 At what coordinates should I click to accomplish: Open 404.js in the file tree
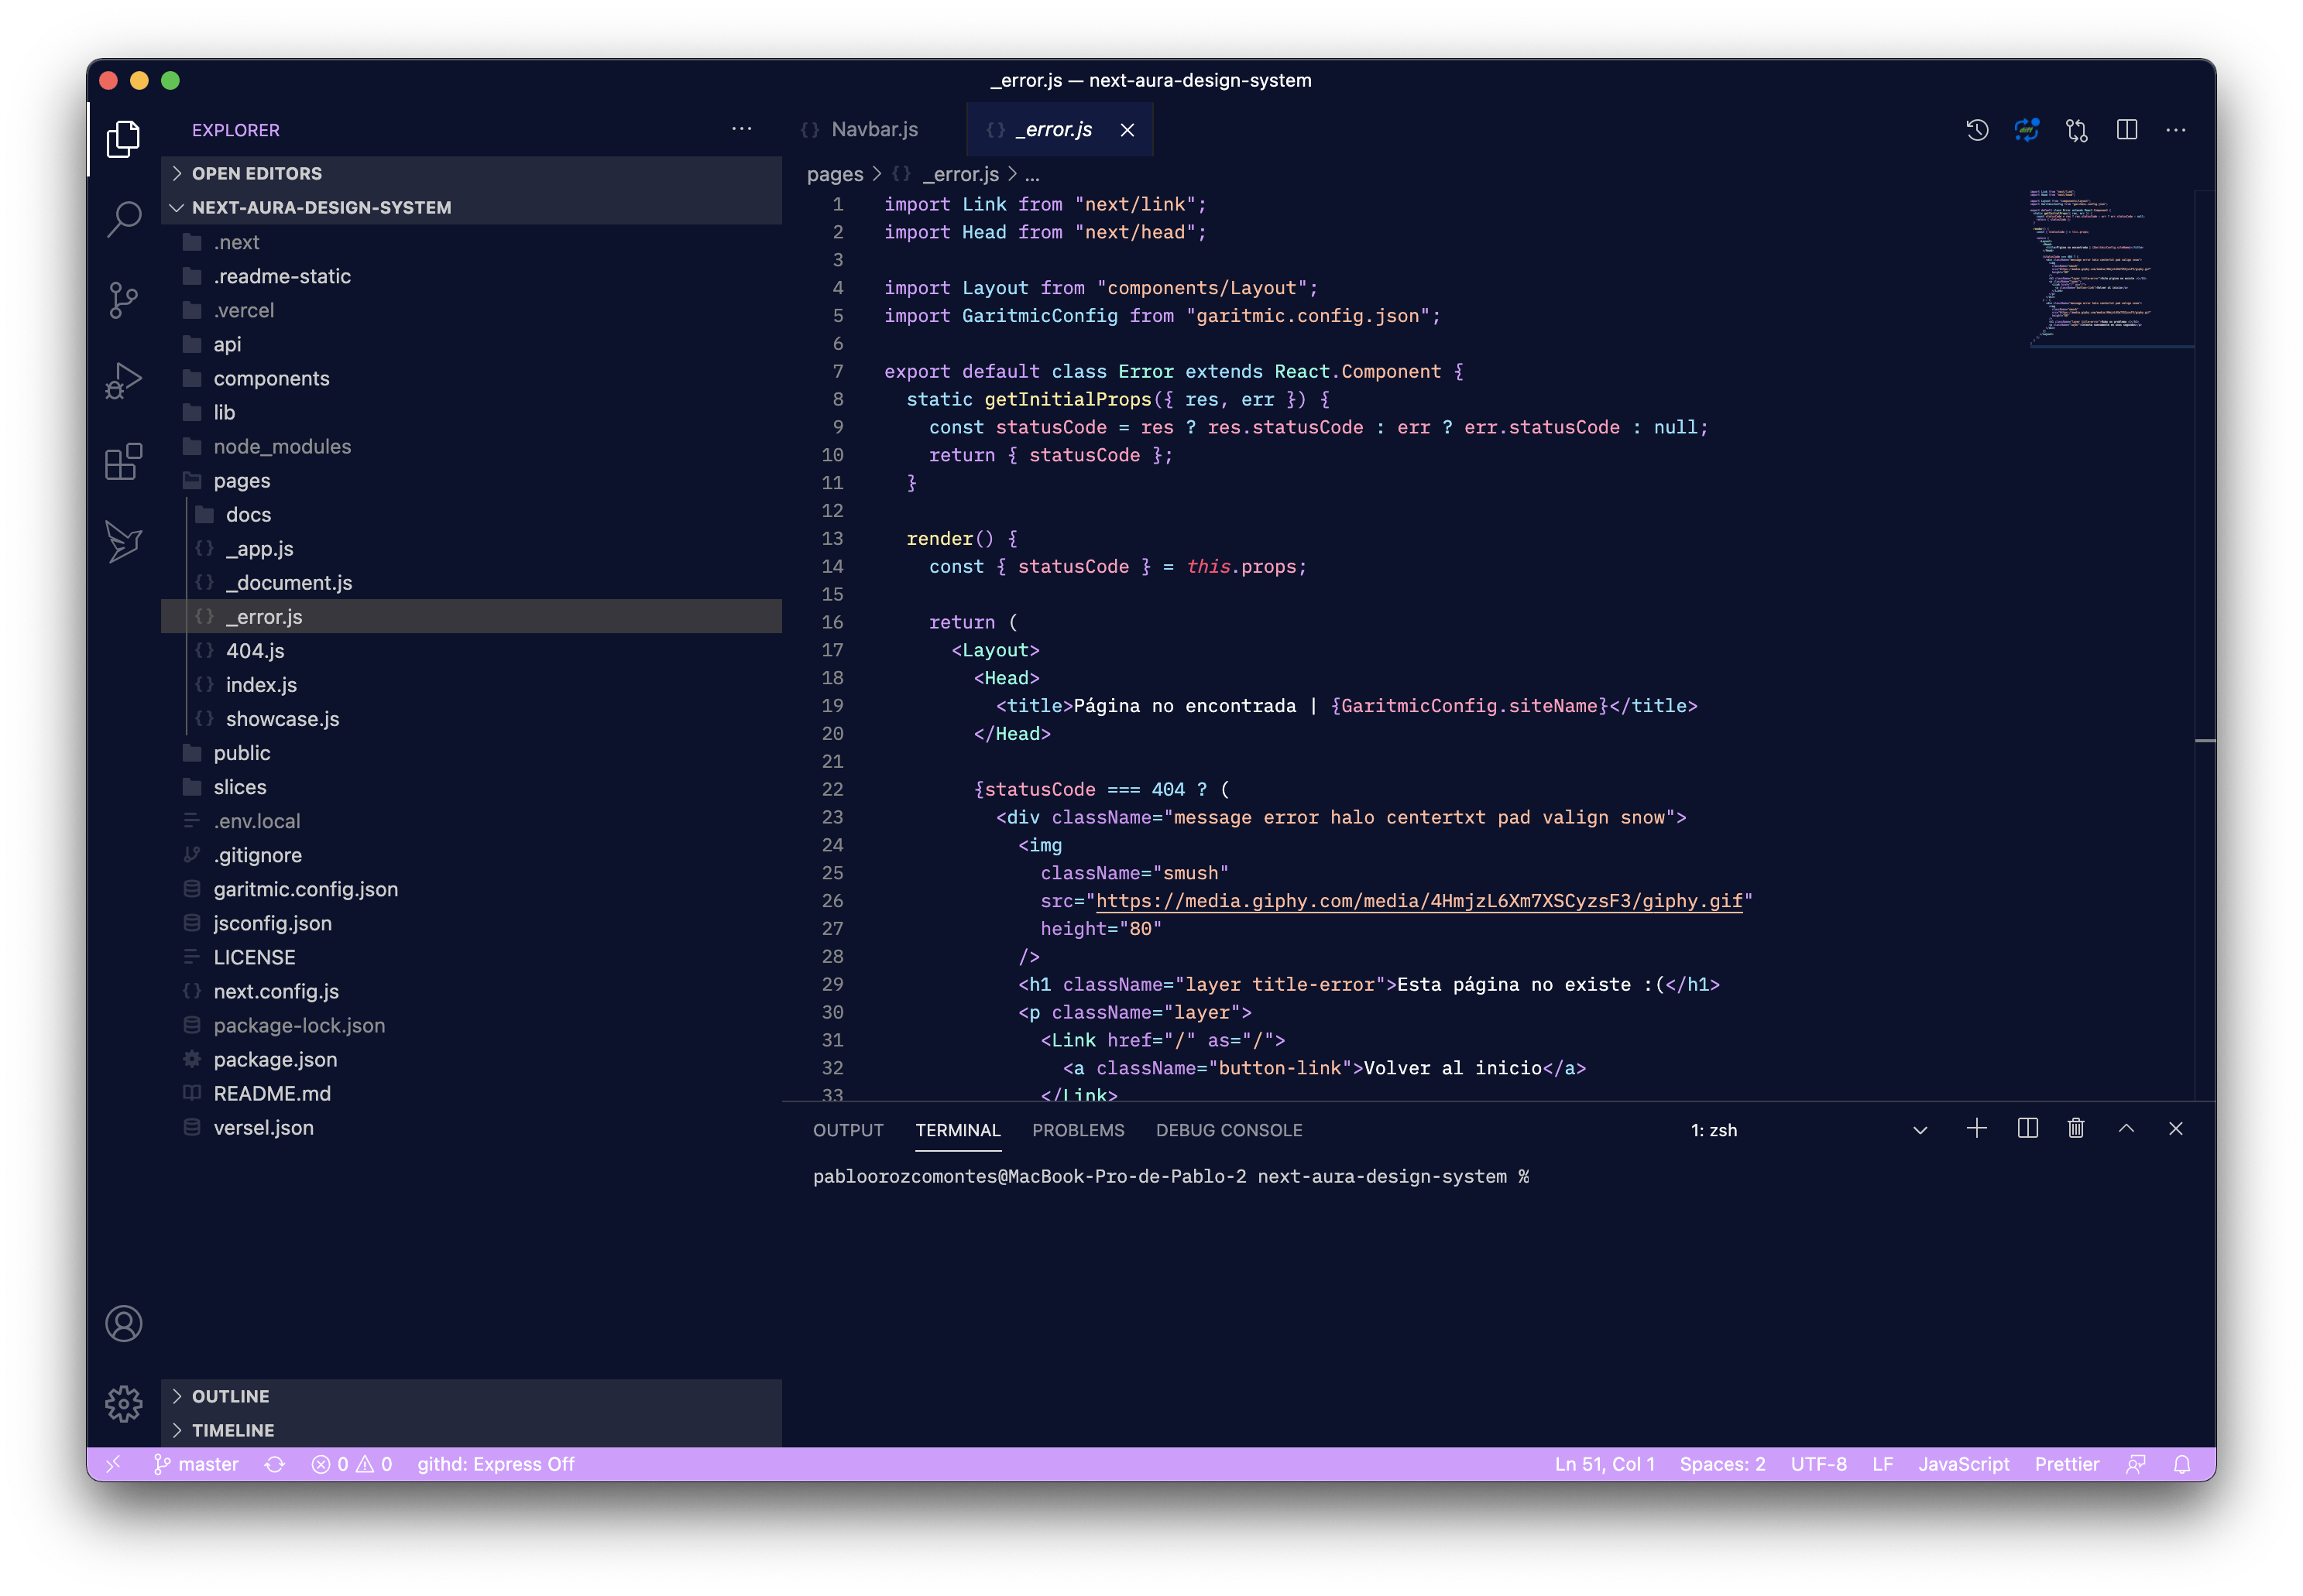tap(471, 650)
